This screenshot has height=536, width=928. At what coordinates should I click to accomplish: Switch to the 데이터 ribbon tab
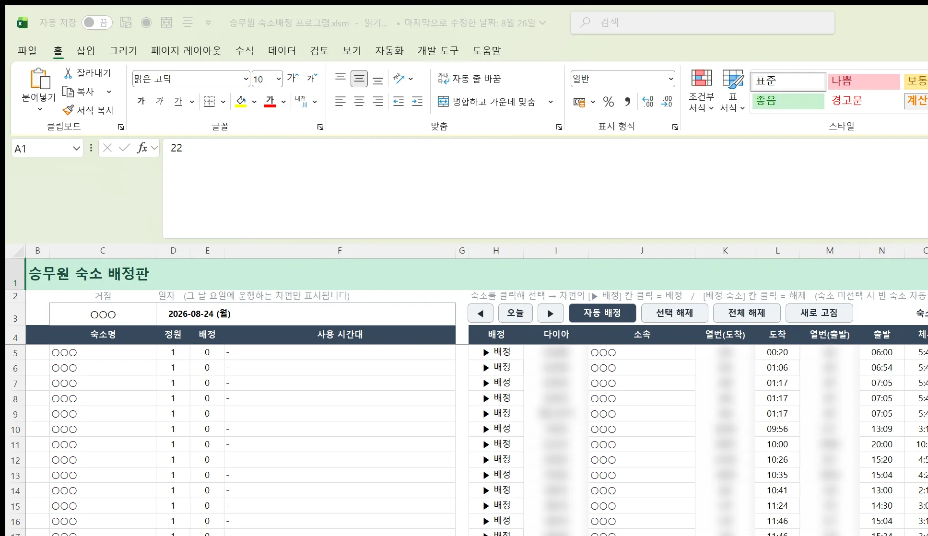coord(282,50)
